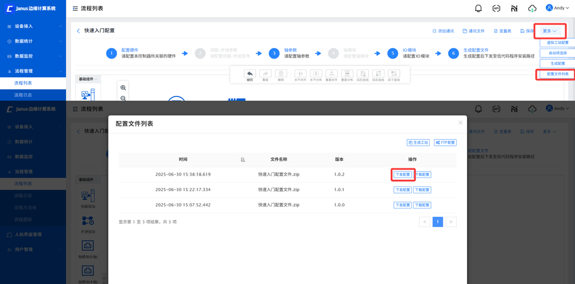This screenshot has height=284, width=575.
Task: Sort the list by the 时间 column icon
Action: (242, 159)
